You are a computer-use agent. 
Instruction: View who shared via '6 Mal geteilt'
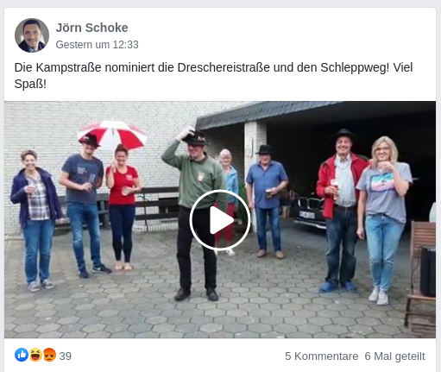[394, 356]
